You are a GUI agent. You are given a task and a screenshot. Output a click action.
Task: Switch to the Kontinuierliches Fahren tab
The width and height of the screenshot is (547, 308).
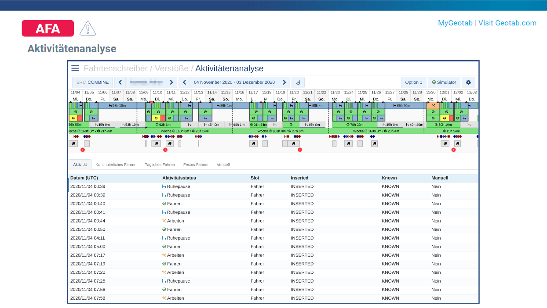pos(116,165)
